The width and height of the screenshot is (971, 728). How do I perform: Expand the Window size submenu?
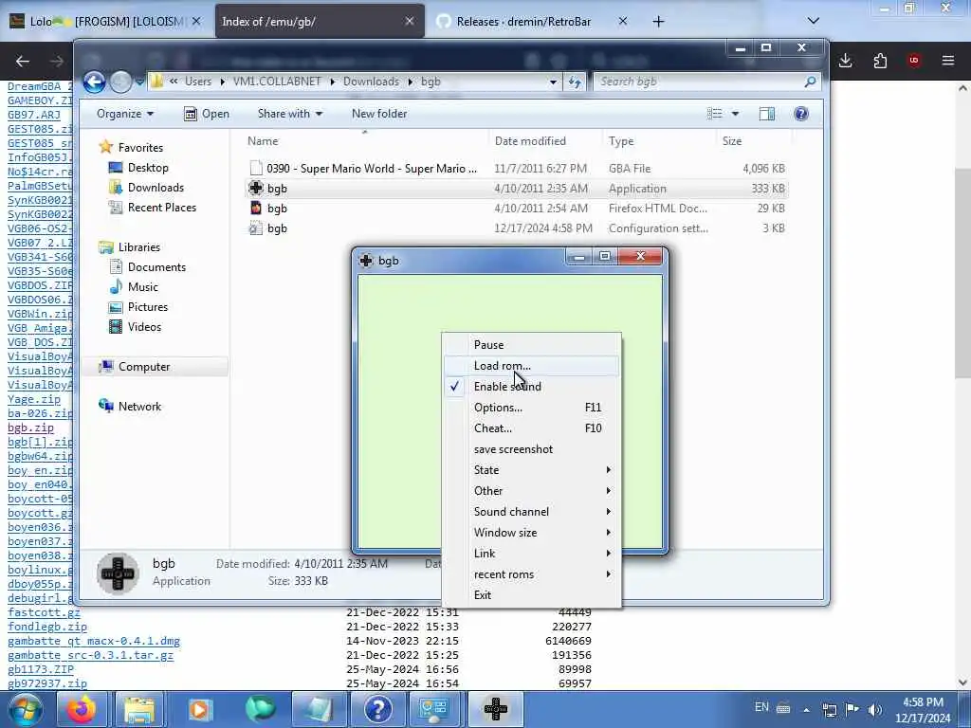click(x=531, y=533)
